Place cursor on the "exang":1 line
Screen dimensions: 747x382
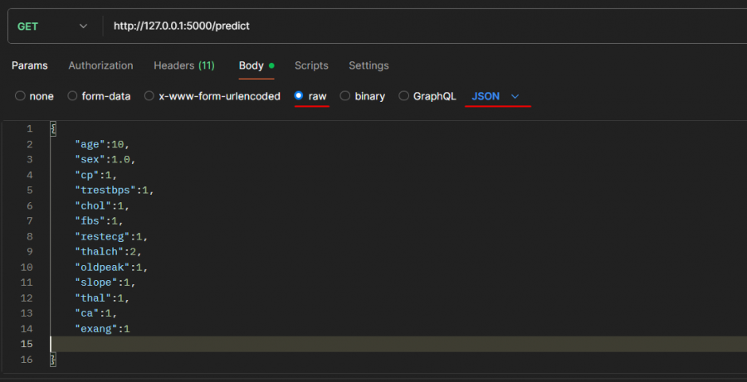point(103,329)
